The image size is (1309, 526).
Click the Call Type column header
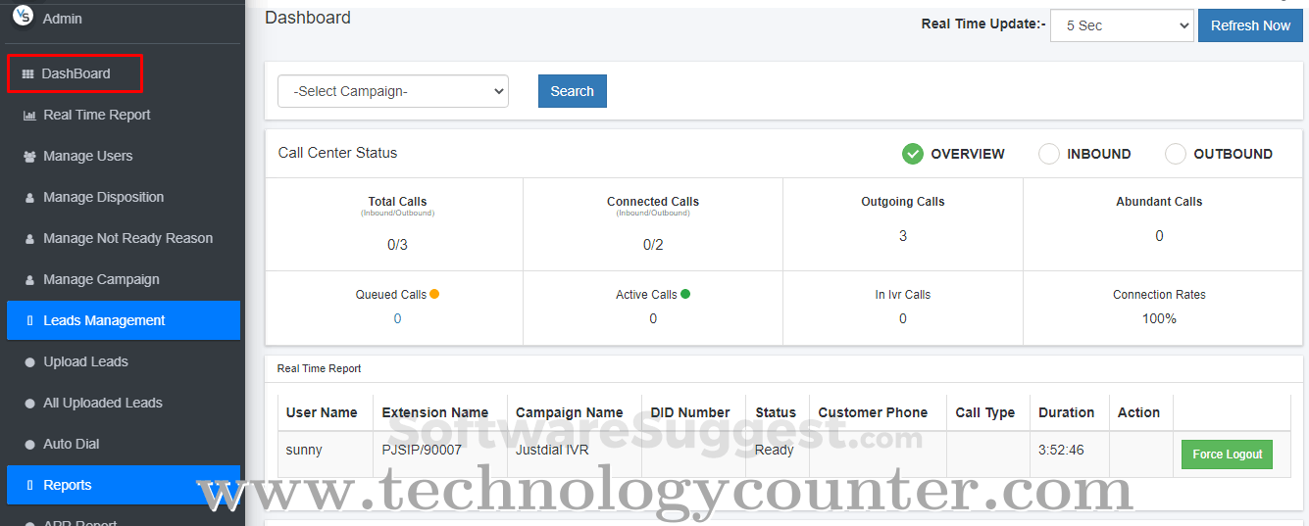985,412
